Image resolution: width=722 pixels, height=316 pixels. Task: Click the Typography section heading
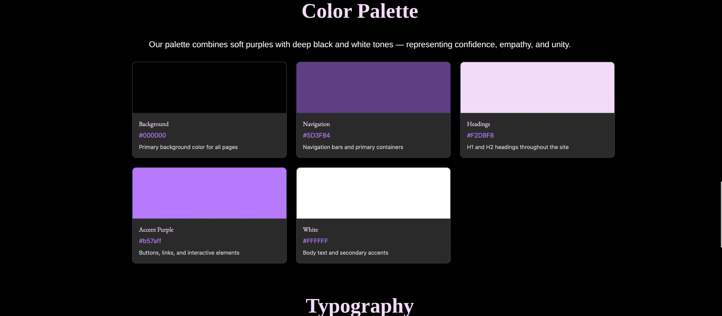(x=360, y=306)
